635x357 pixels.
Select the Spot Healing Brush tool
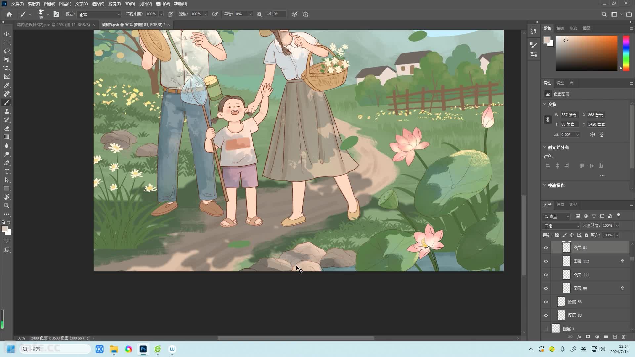pos(7,94)
